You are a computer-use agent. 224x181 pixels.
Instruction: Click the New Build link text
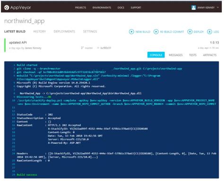click(x=143, y=32)
